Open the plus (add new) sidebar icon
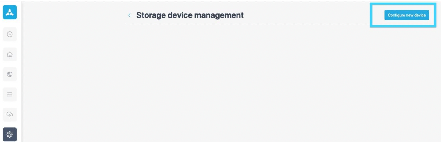The image size is (441, 142). [x=10, y=34]
